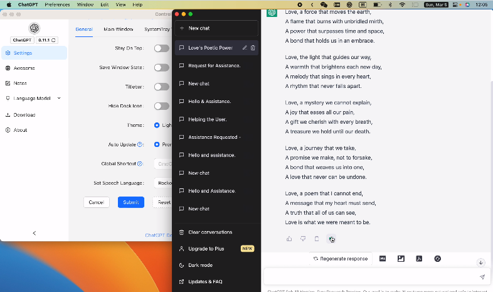The height and width of the screenshot is (292, 493).
Task: Click the thumbs up icon under the poem
Action: (x=289, y=239)
